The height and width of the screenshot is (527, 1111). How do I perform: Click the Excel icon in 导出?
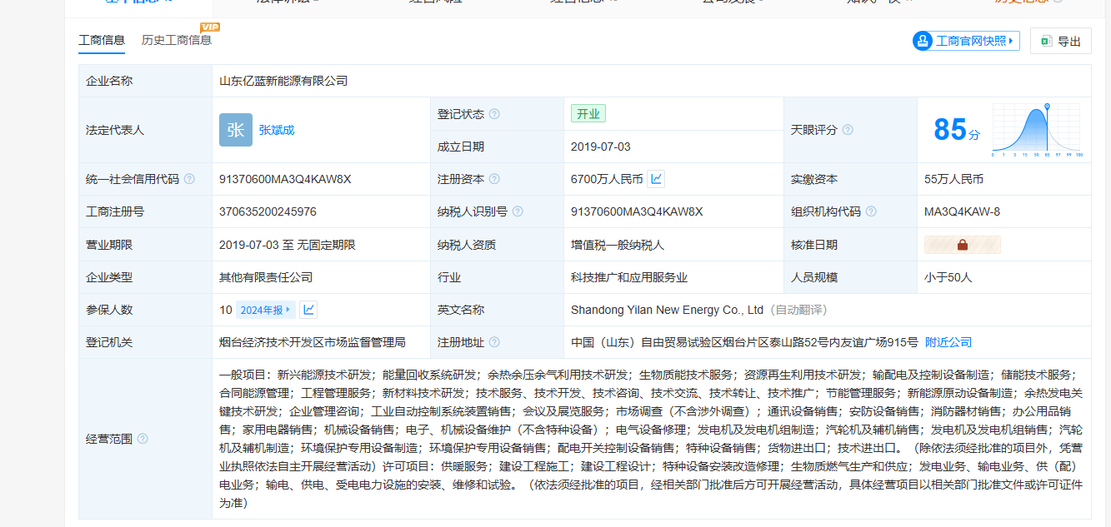(1047, 42)
